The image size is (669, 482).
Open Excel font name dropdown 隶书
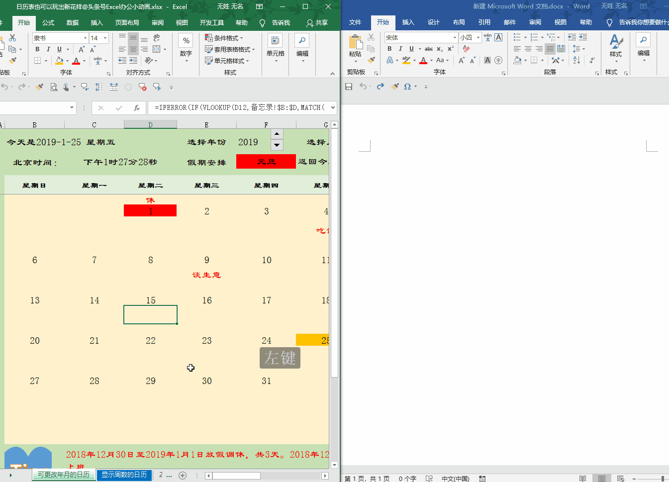[x=85, y=38]
